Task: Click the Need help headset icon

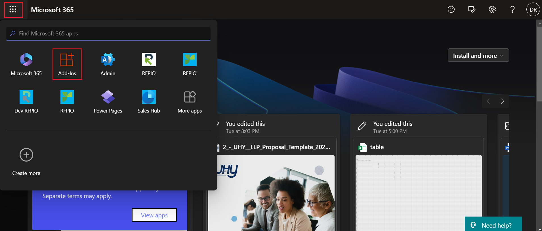Action: 473,225
